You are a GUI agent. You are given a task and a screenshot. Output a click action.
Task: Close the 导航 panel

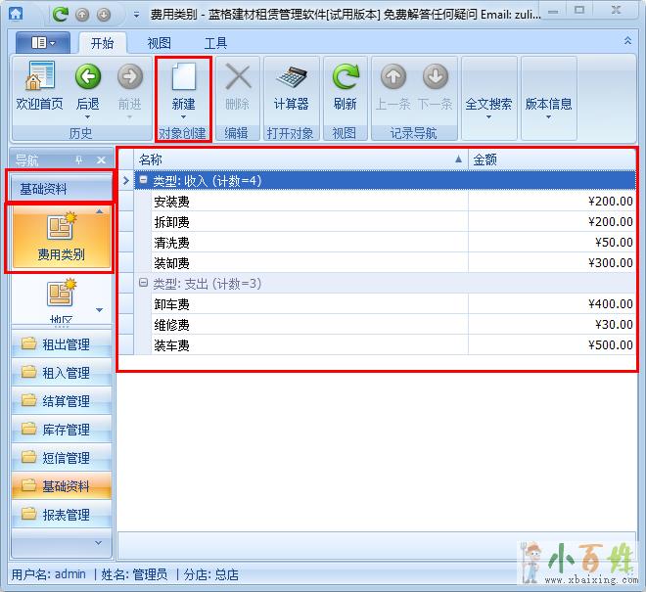[101, 159]
